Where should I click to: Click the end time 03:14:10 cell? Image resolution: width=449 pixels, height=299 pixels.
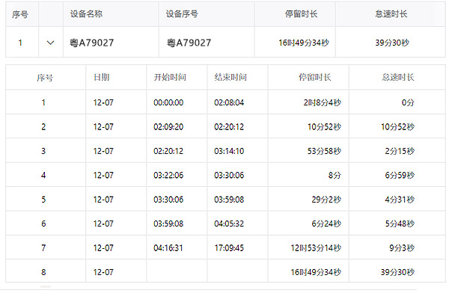pos(229,151)
